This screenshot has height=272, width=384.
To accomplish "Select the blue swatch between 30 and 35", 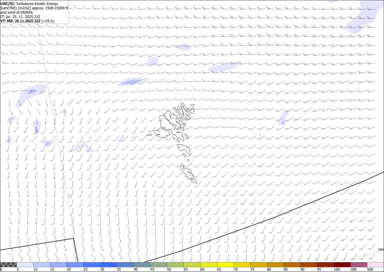I will click(109, 265).
